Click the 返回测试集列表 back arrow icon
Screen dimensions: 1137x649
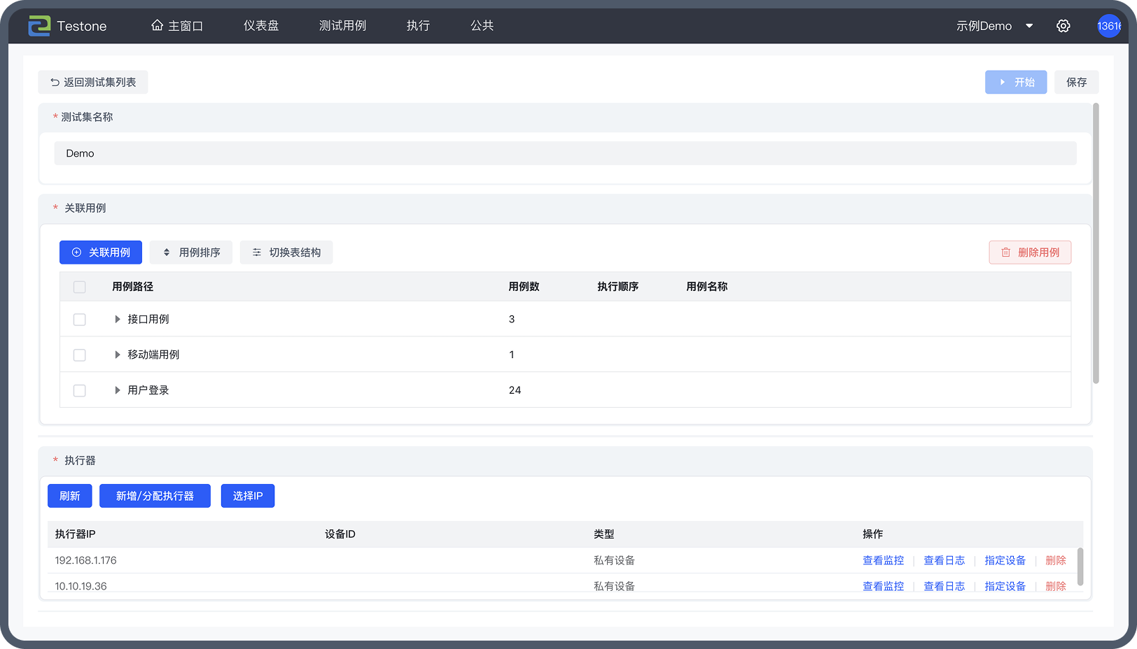(x=55, y=83)
